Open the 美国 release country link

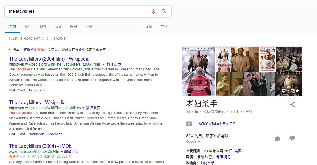coord(238,151)
